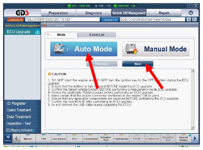Switch to the Repair tab
Image resolution: width=203 pixels, height=150 pixels.
coord(164,13)
